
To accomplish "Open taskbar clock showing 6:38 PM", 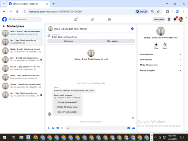I will (x=172, y=137).
